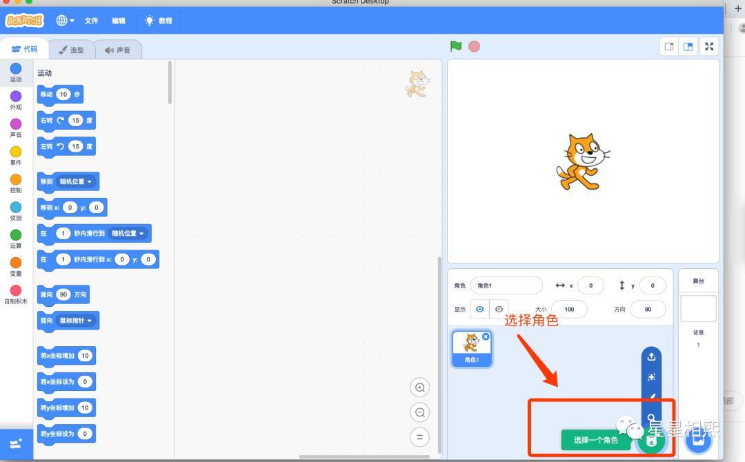Screen dimensions: 745x462
Task: Click the counterclockwise arrow in 左转 block
Action: point(60,146)
